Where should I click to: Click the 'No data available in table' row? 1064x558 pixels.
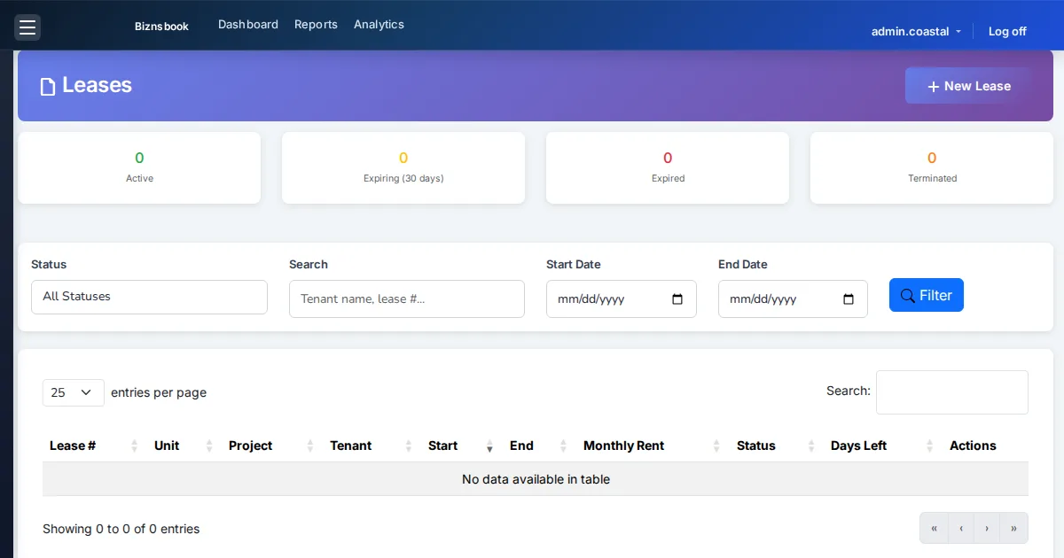pyautogui.click(x=536, y=479)
